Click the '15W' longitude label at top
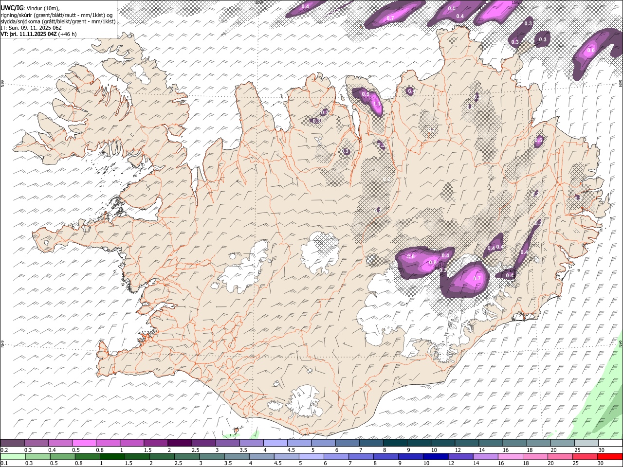The image size is (623, 467). click(x=515, y=2)
